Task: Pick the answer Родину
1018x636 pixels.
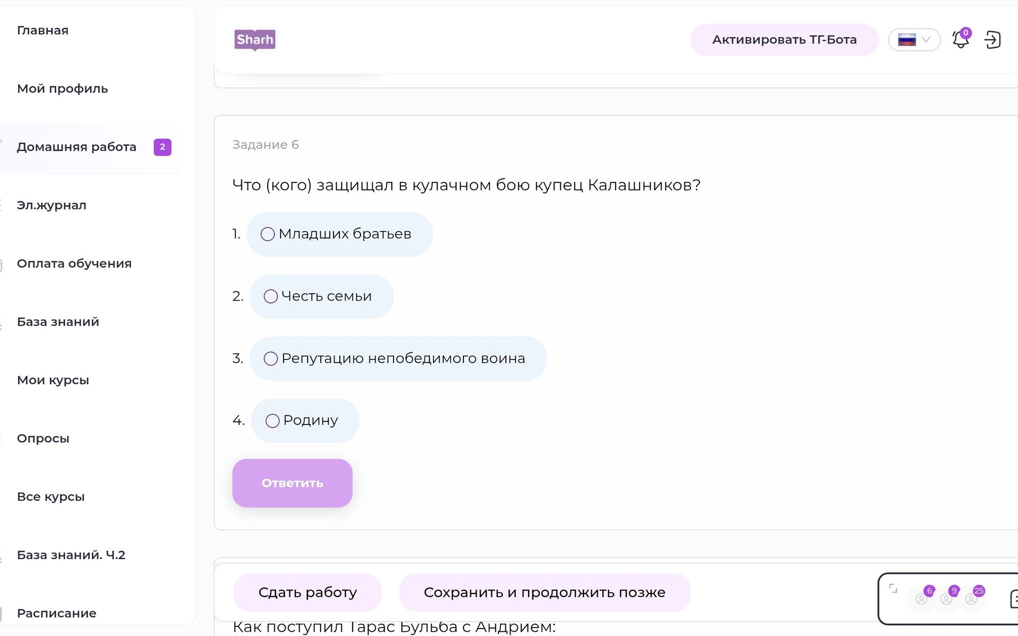Action: [x=305, y=420]
